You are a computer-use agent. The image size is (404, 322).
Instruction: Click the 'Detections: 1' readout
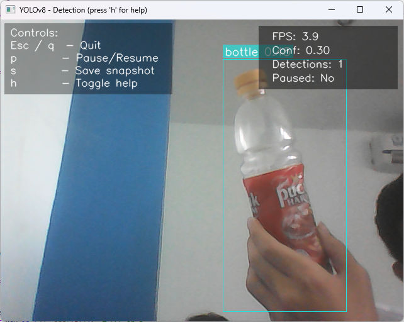coord(307,64)
